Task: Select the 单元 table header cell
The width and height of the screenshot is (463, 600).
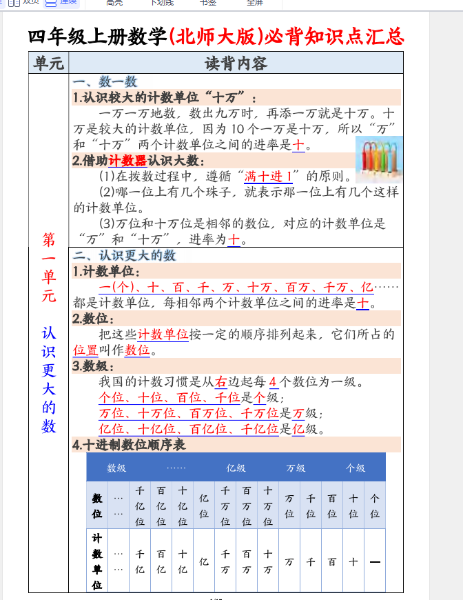Action: pyautogui.click(x=48, y=63)
